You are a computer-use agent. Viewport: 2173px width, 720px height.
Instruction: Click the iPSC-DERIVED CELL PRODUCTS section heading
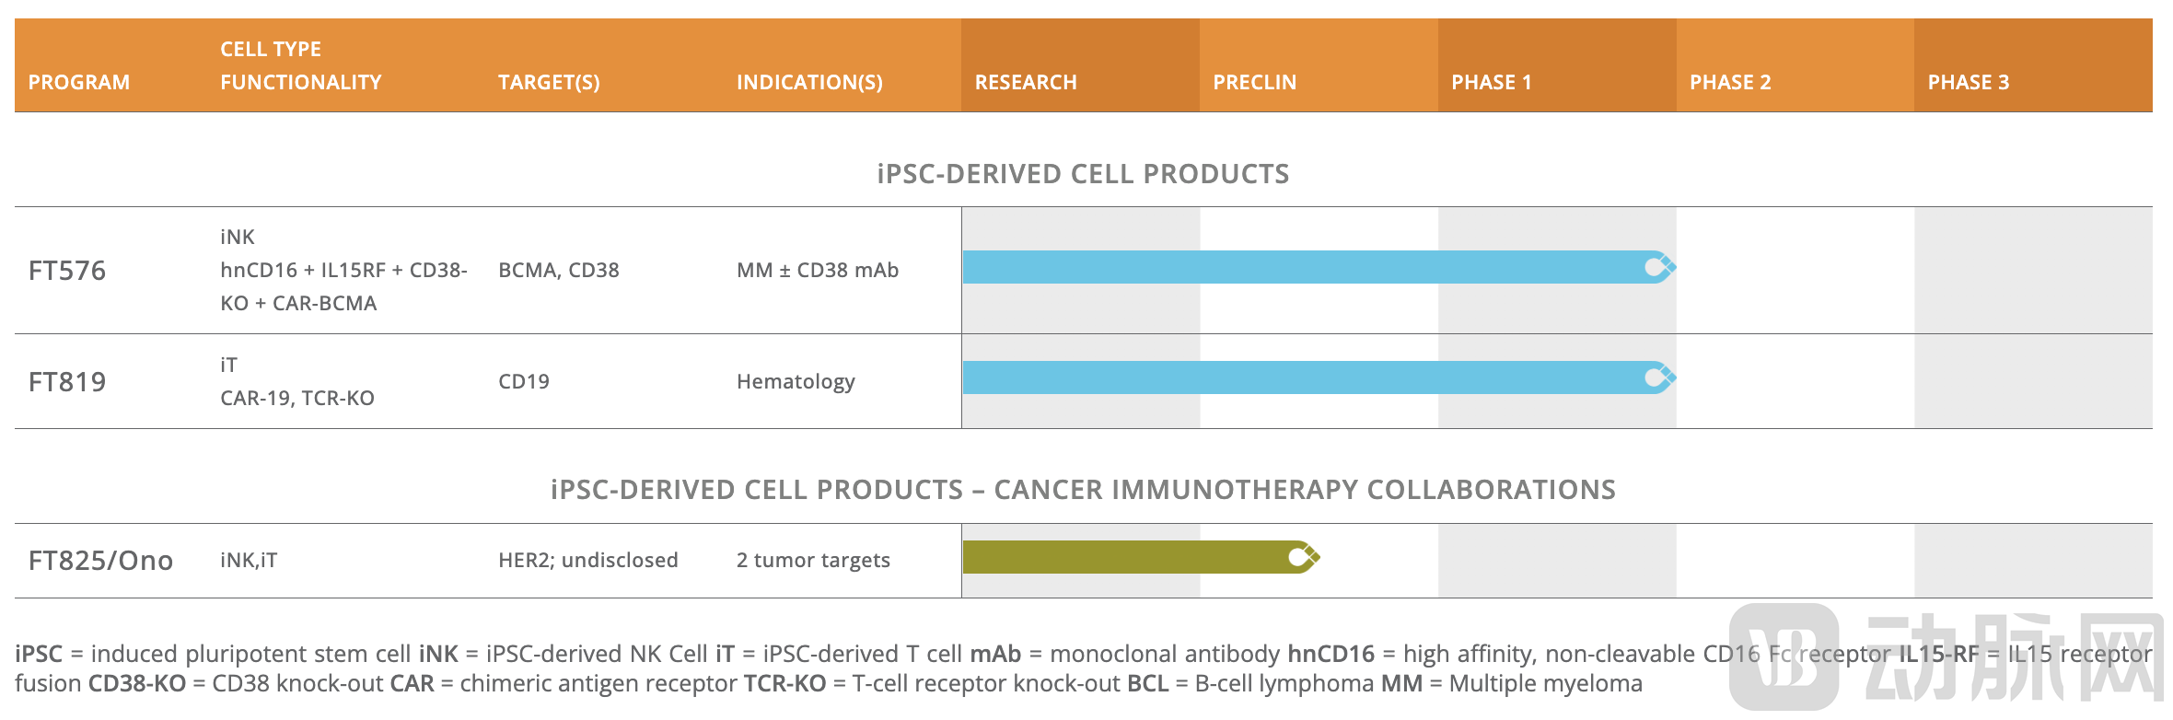(1083, 174)
